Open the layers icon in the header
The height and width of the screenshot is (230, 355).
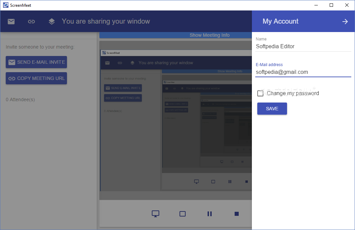[x=52, y=22]
